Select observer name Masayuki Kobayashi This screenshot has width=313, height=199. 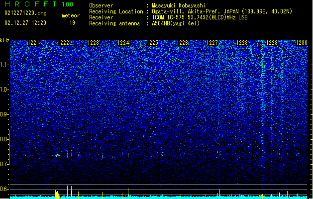179,5
